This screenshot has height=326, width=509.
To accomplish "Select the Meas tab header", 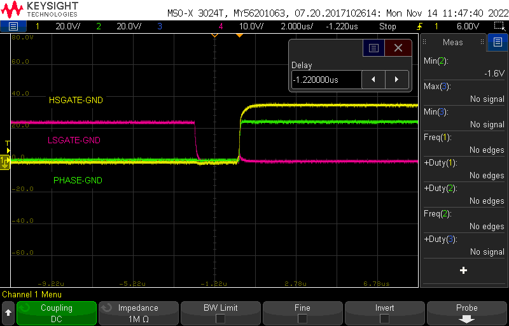I will tap(453, 42).
